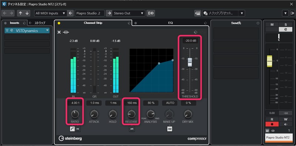
Task: Expand the track preset dropdown arrow
Action: pos(242,13)
